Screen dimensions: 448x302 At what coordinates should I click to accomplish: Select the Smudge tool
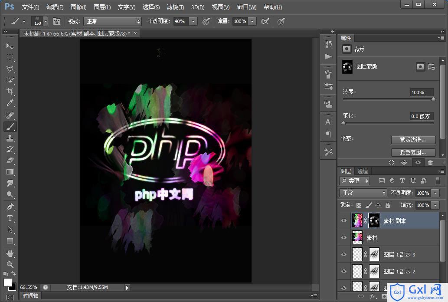[10, 183]
